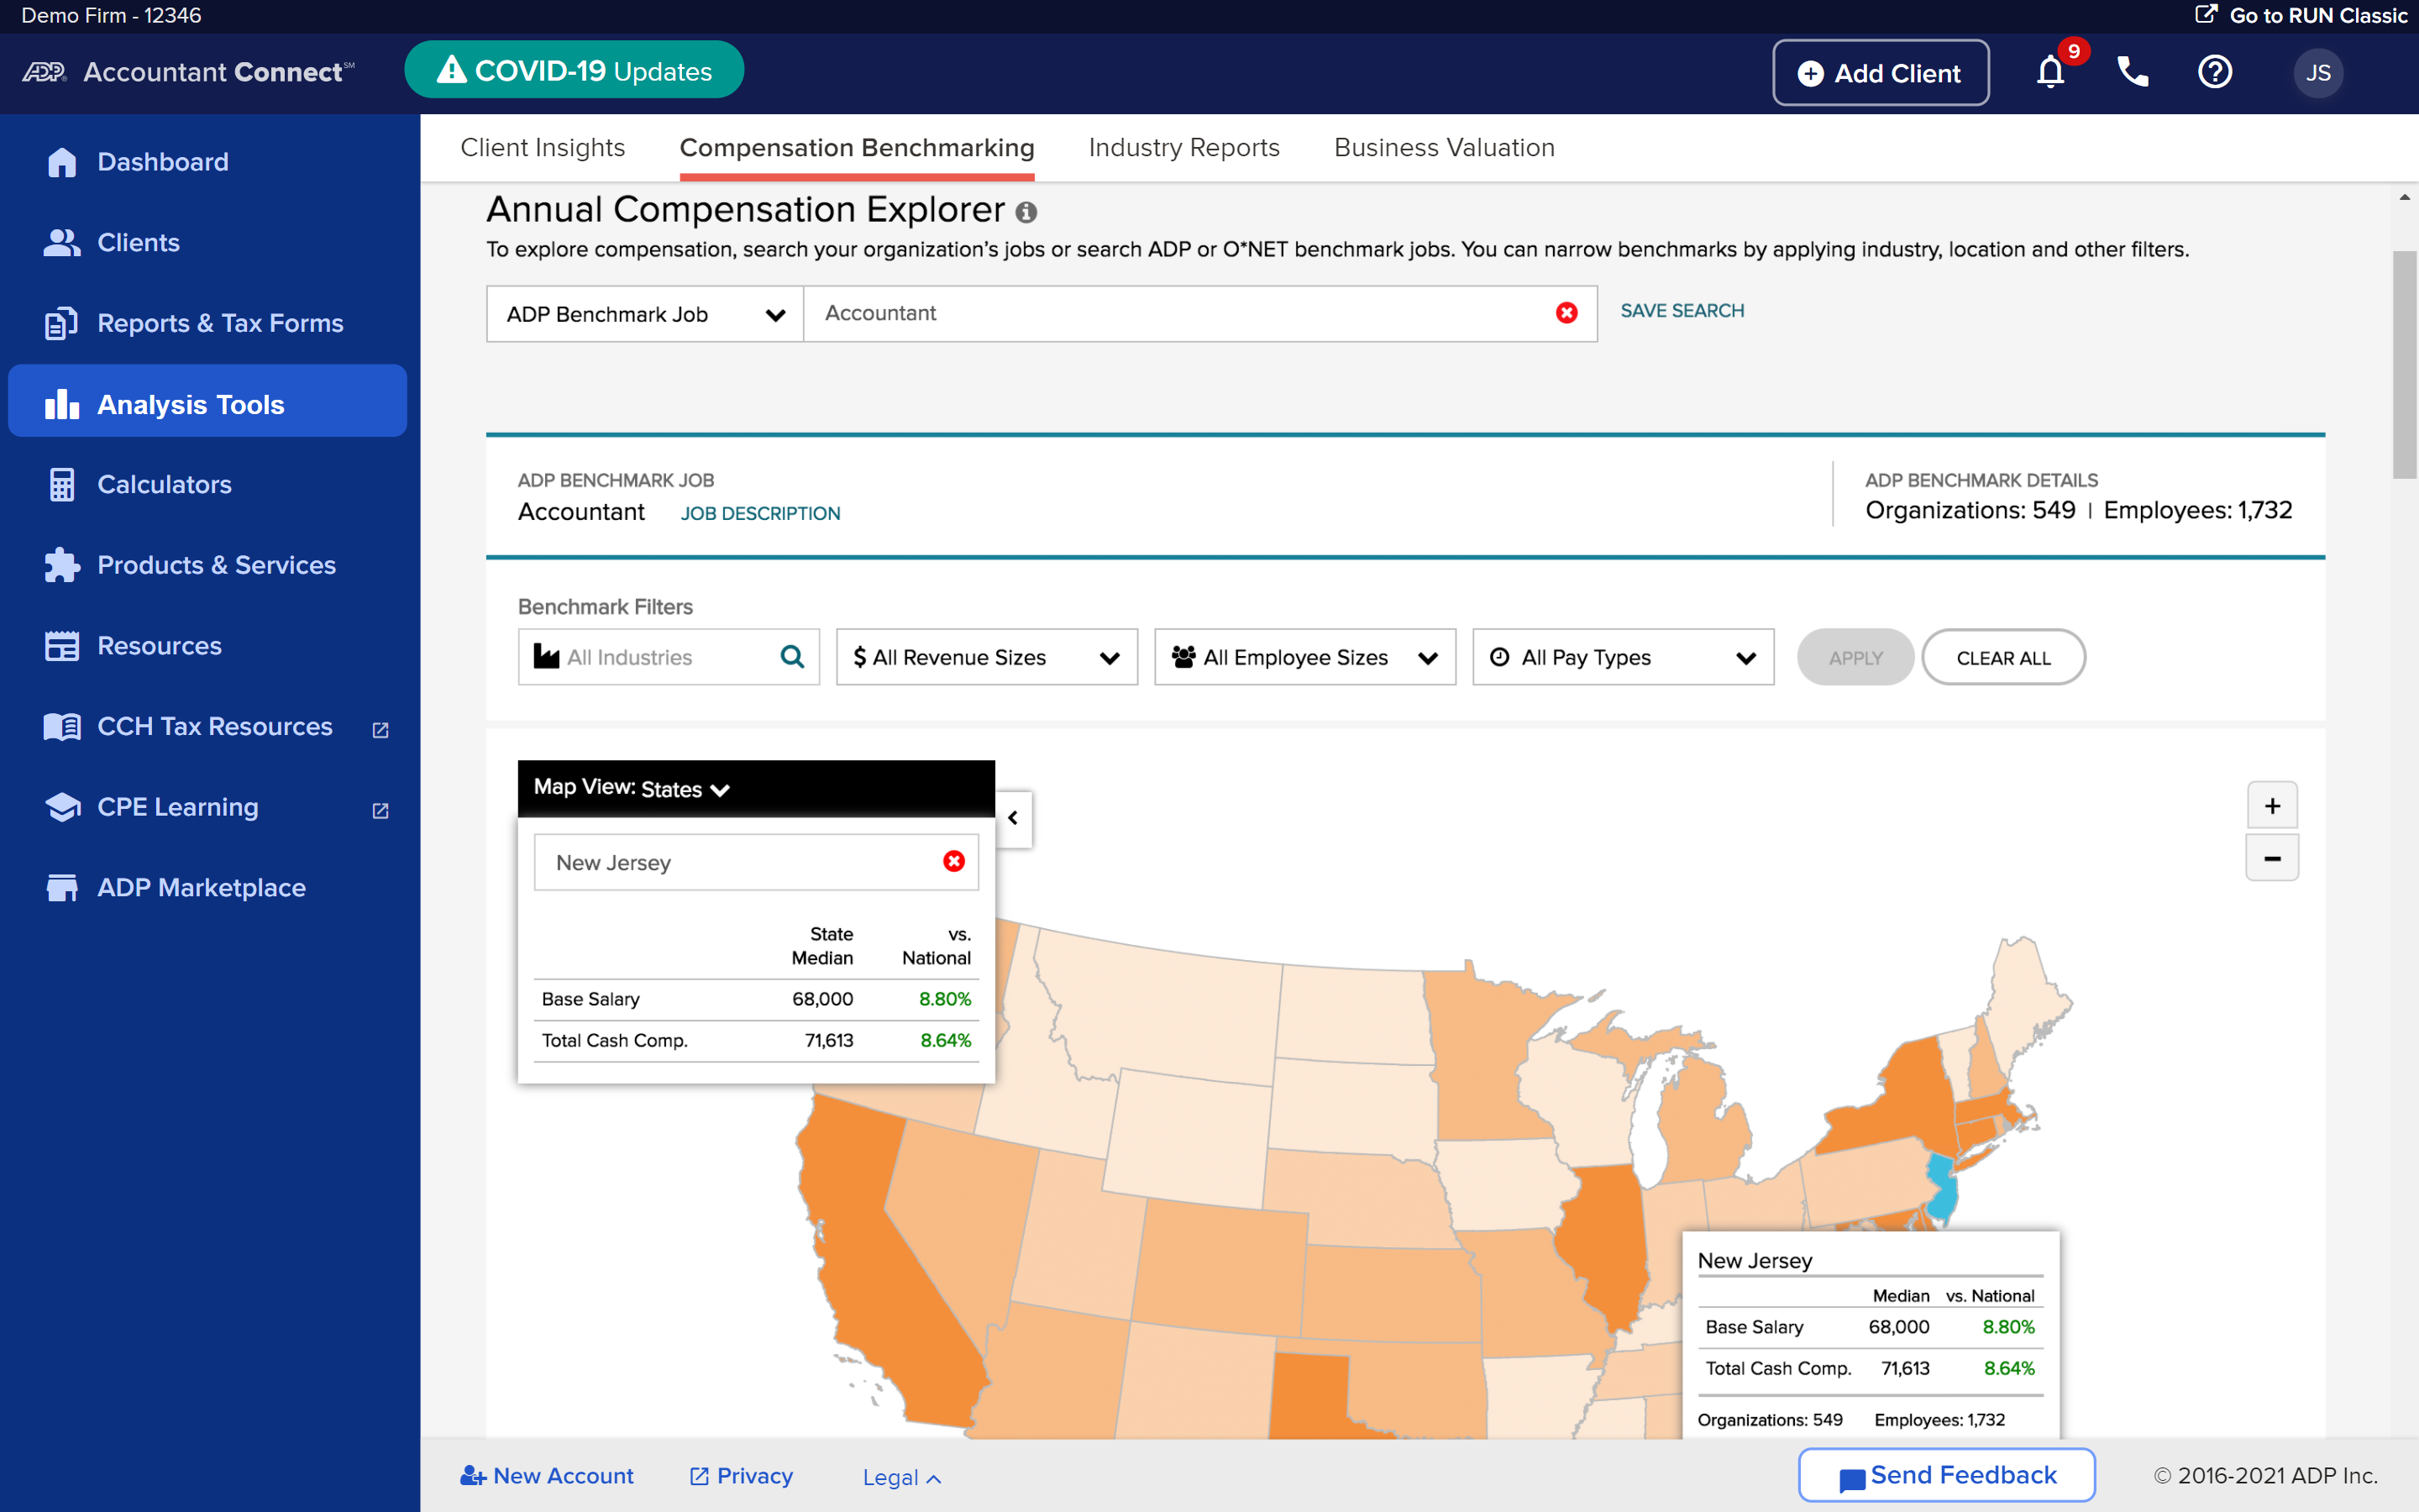Click the SAVE SEARCH link
The image size is (2419, 1512).
click(x=1682, y=311)
